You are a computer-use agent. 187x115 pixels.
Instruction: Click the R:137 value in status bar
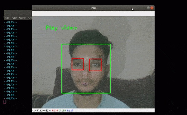coord(55,111)
